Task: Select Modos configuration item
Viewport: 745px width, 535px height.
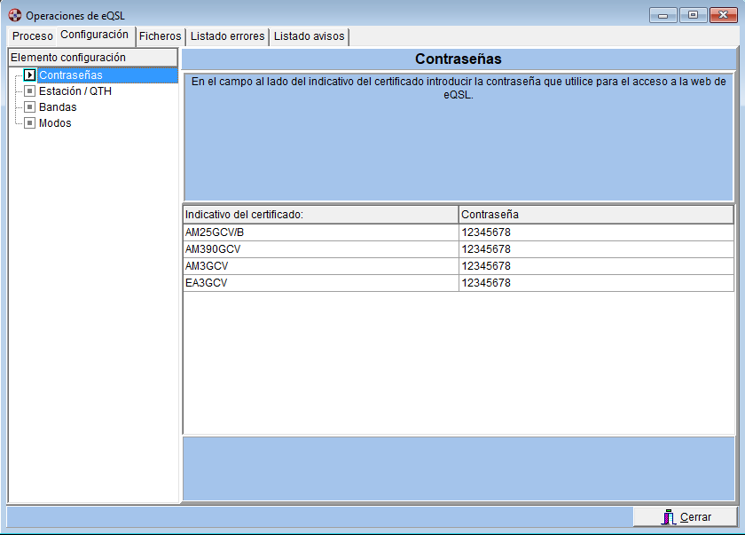Action: click(55, 123)
